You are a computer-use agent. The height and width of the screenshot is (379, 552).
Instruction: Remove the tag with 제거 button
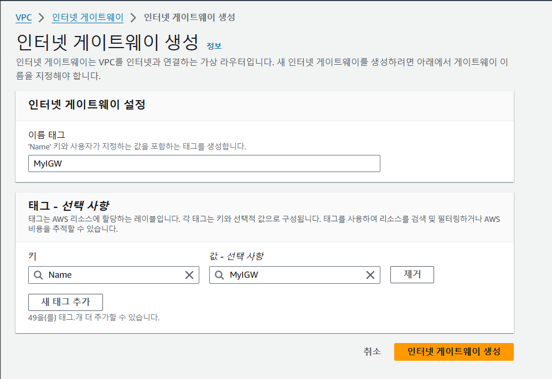(412, 274)
